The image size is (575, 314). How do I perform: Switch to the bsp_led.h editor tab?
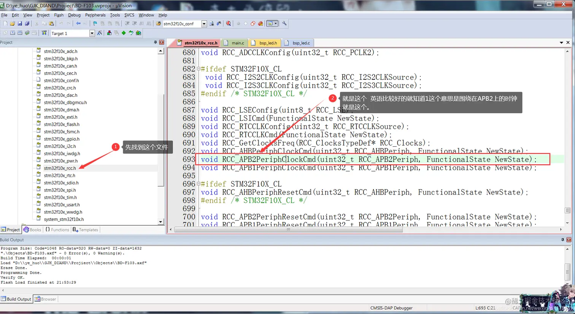(264, 43)
